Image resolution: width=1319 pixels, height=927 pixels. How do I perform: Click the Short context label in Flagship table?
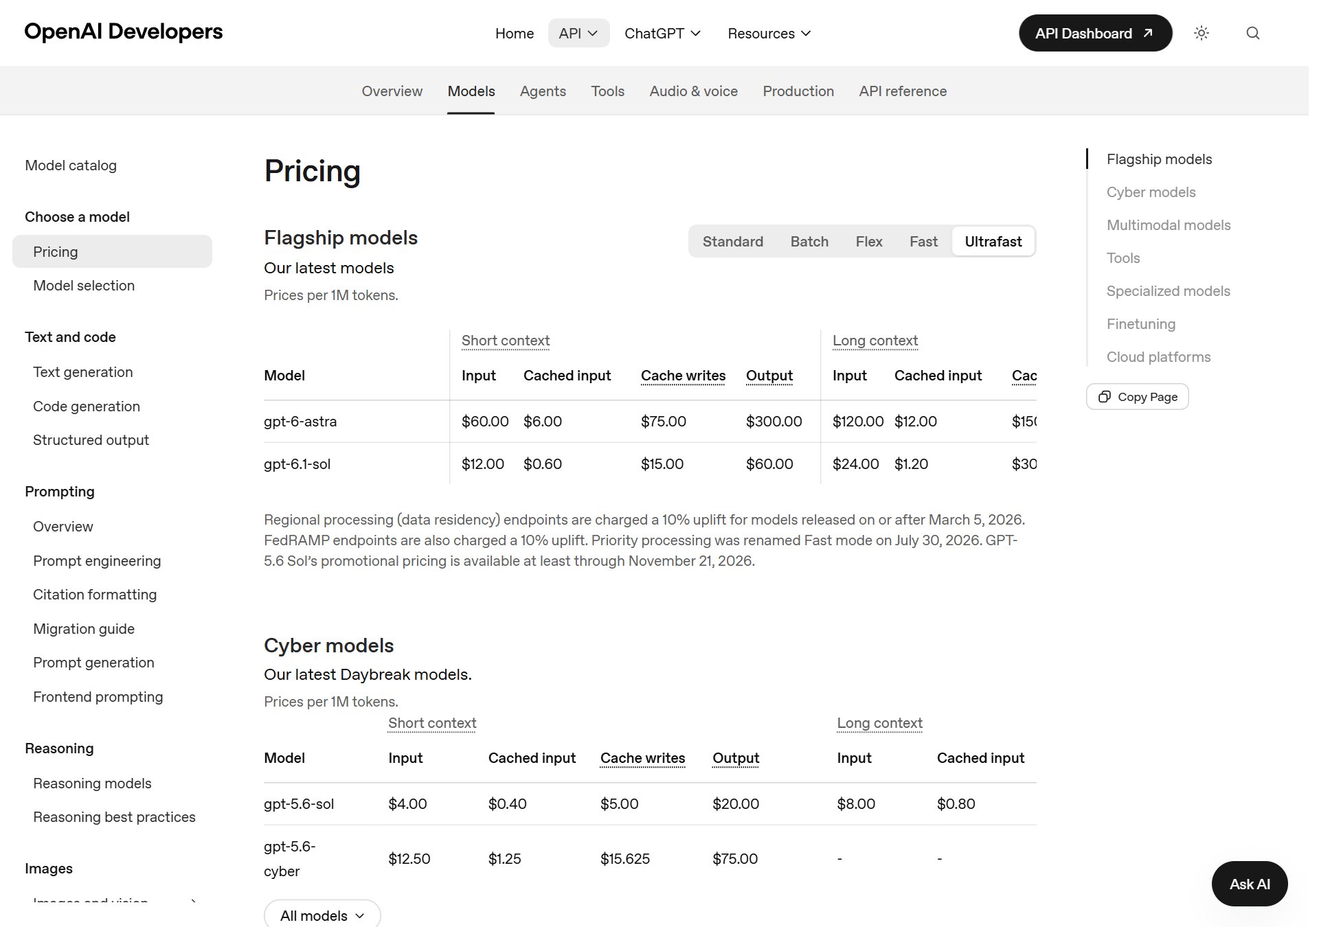tap(506, 341)
